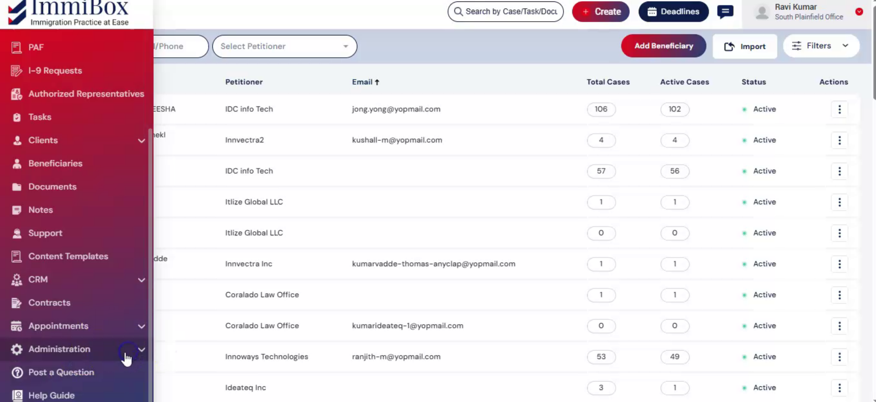876x402 pixels.
Task: Click the Search by Case/Task/Document field
Action: [x=506, y=12]
